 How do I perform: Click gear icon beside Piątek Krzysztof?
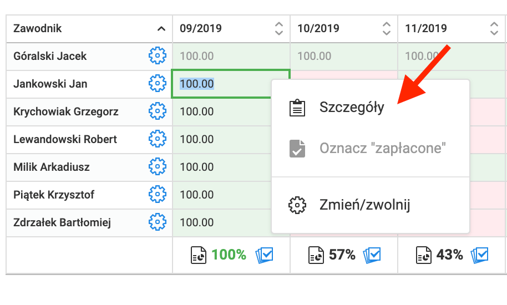158,195
